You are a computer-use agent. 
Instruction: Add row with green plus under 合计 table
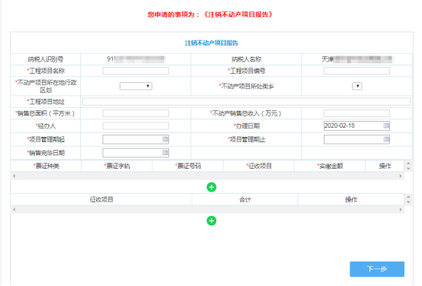(x=212, y=221)
